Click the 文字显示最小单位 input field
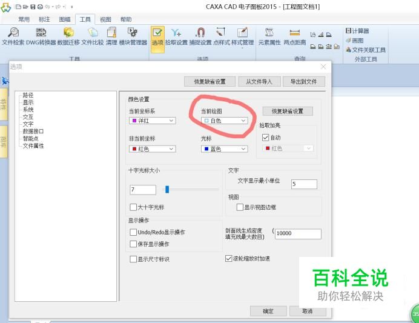 tap(304, 184)
